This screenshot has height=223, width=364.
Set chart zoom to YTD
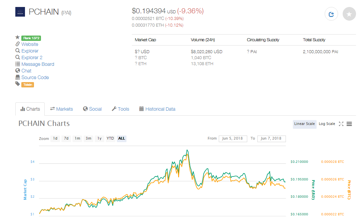[x=110, y=139]
